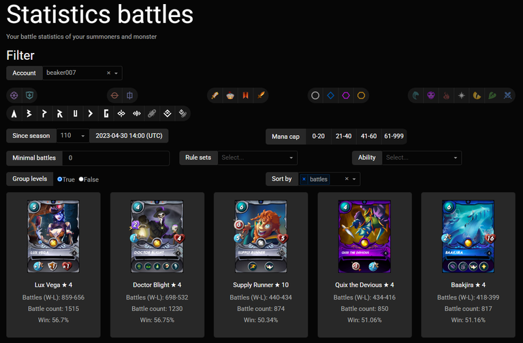This screenshot has height=343, width=523.
Task: Toggle the summoner card type filter icon
Action: click(14, 96)
